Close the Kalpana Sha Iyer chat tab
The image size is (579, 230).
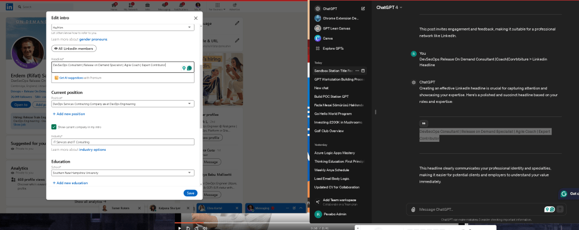click(x=188, y=208)
